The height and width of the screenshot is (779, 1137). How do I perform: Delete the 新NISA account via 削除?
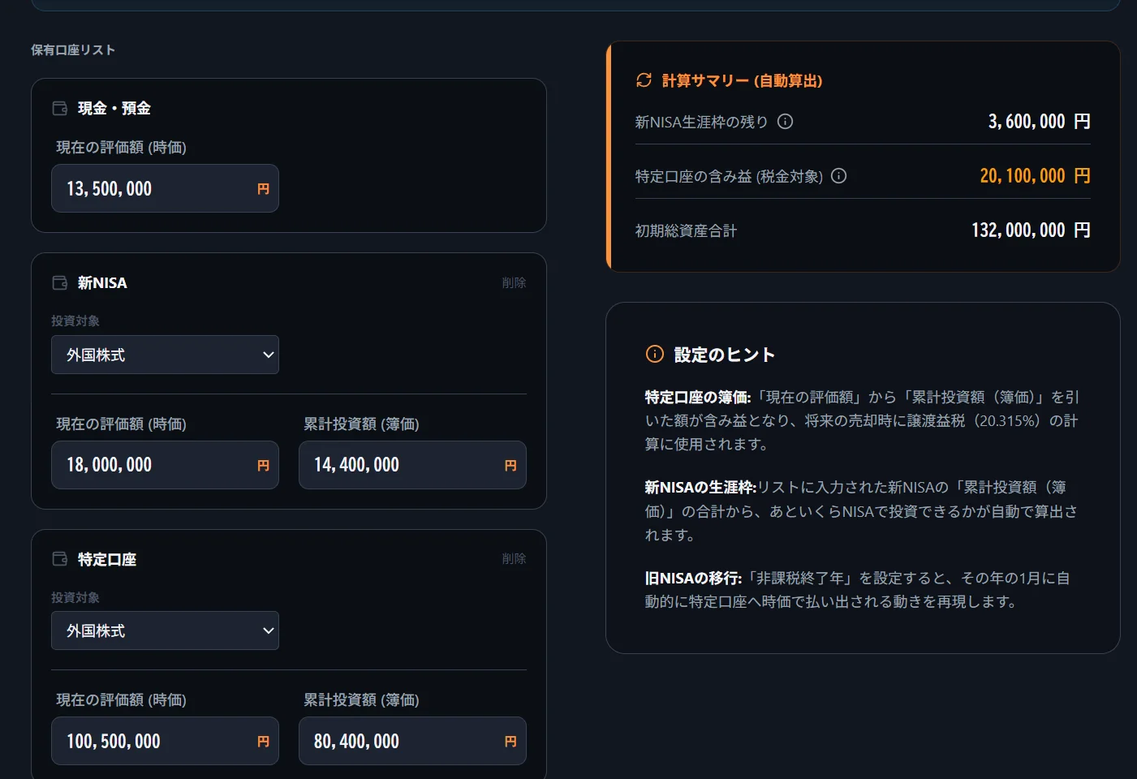coord(514,282)
